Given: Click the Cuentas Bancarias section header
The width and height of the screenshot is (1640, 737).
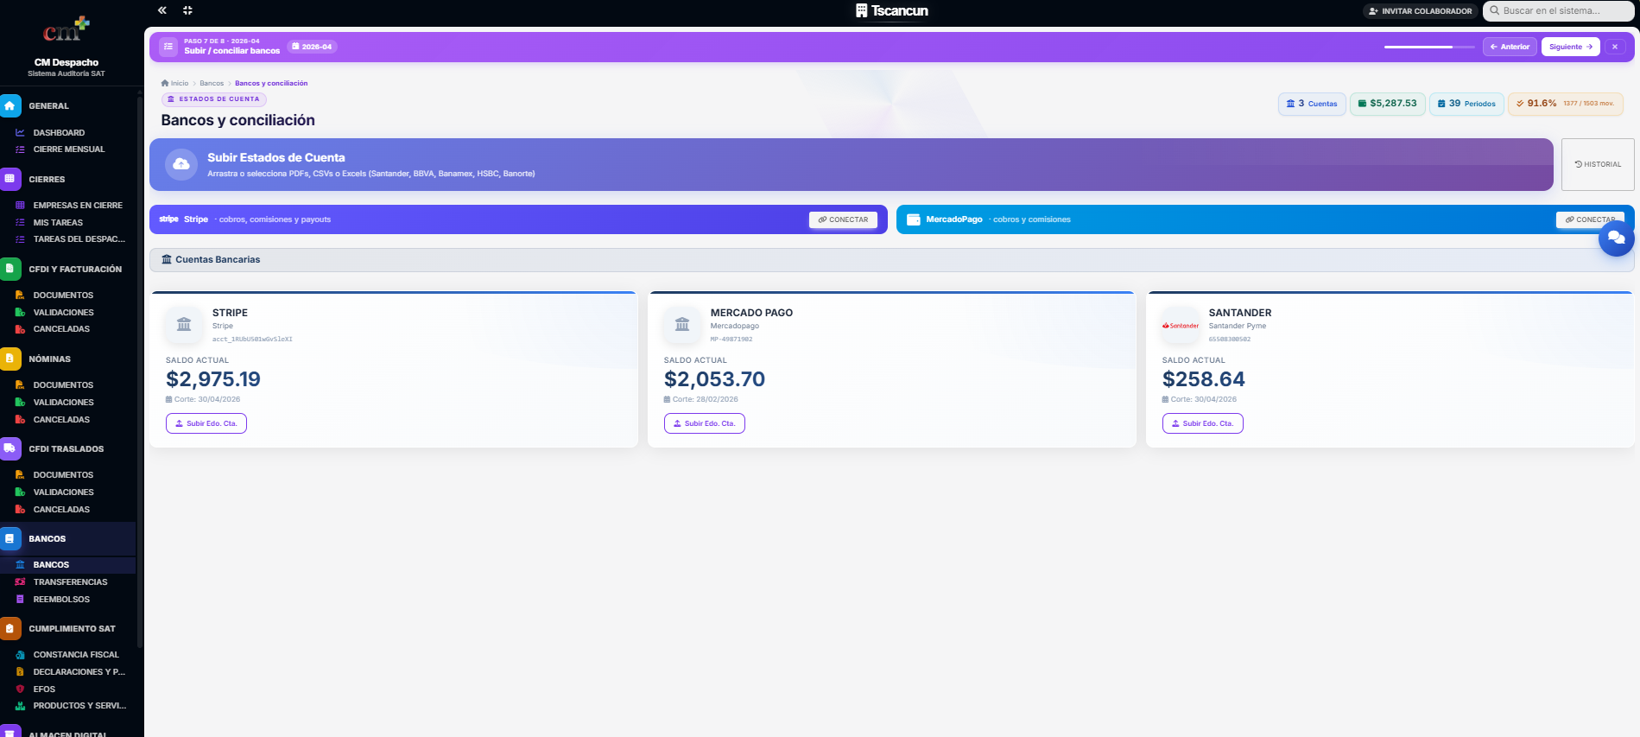Looking at the screenshot, I should (891, 259).
